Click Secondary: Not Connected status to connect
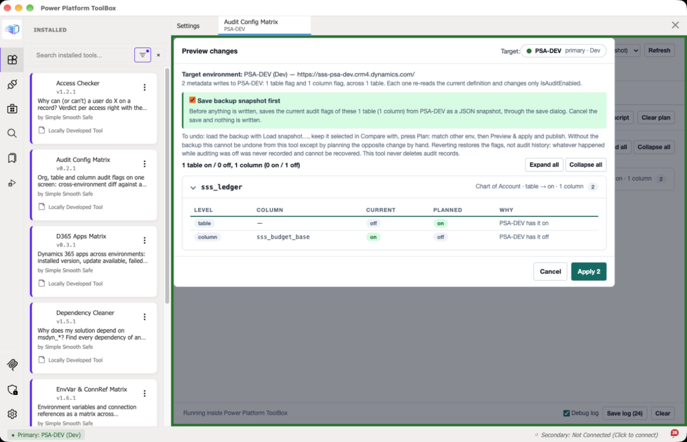Screen dimensions: 687x442 click(596, 435)
